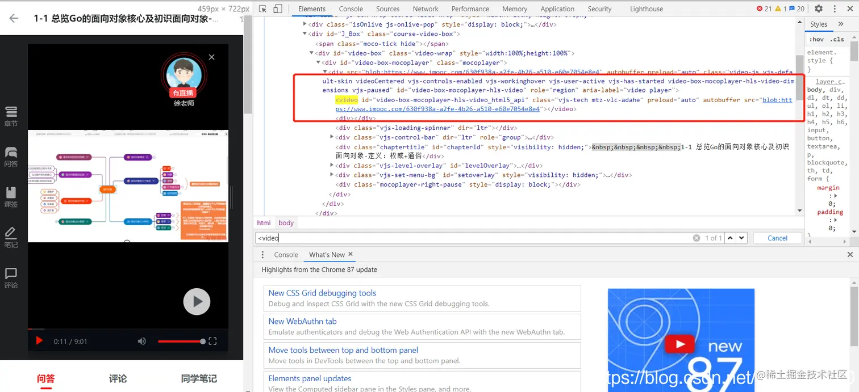Switch to the 同学笔记 tab
859x392 pixels.
(199, 378)
